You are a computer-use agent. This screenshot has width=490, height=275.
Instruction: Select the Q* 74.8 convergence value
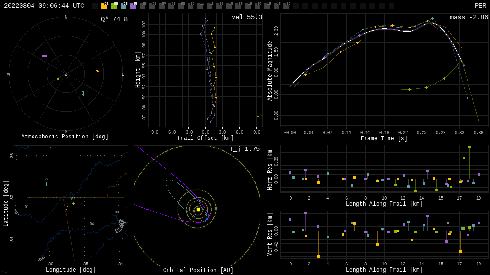[x=114, y=19]
